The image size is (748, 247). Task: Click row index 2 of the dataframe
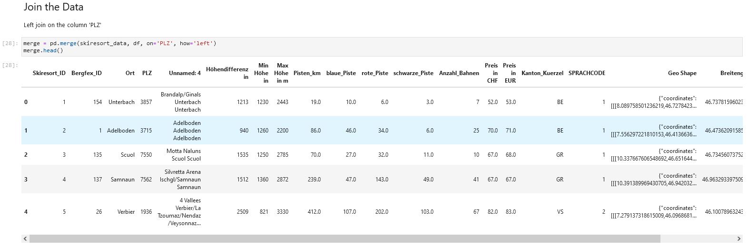[x=26, y=155]
